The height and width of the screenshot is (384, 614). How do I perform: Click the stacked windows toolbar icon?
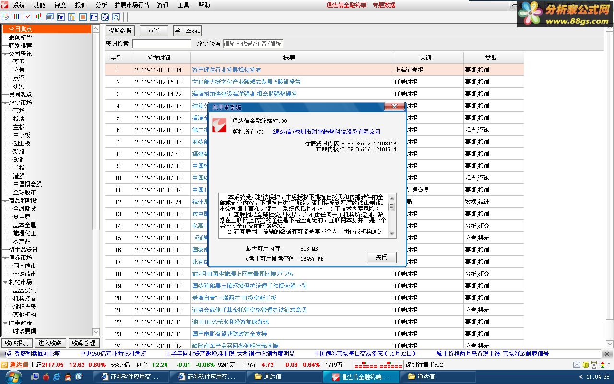pos(50,17)
